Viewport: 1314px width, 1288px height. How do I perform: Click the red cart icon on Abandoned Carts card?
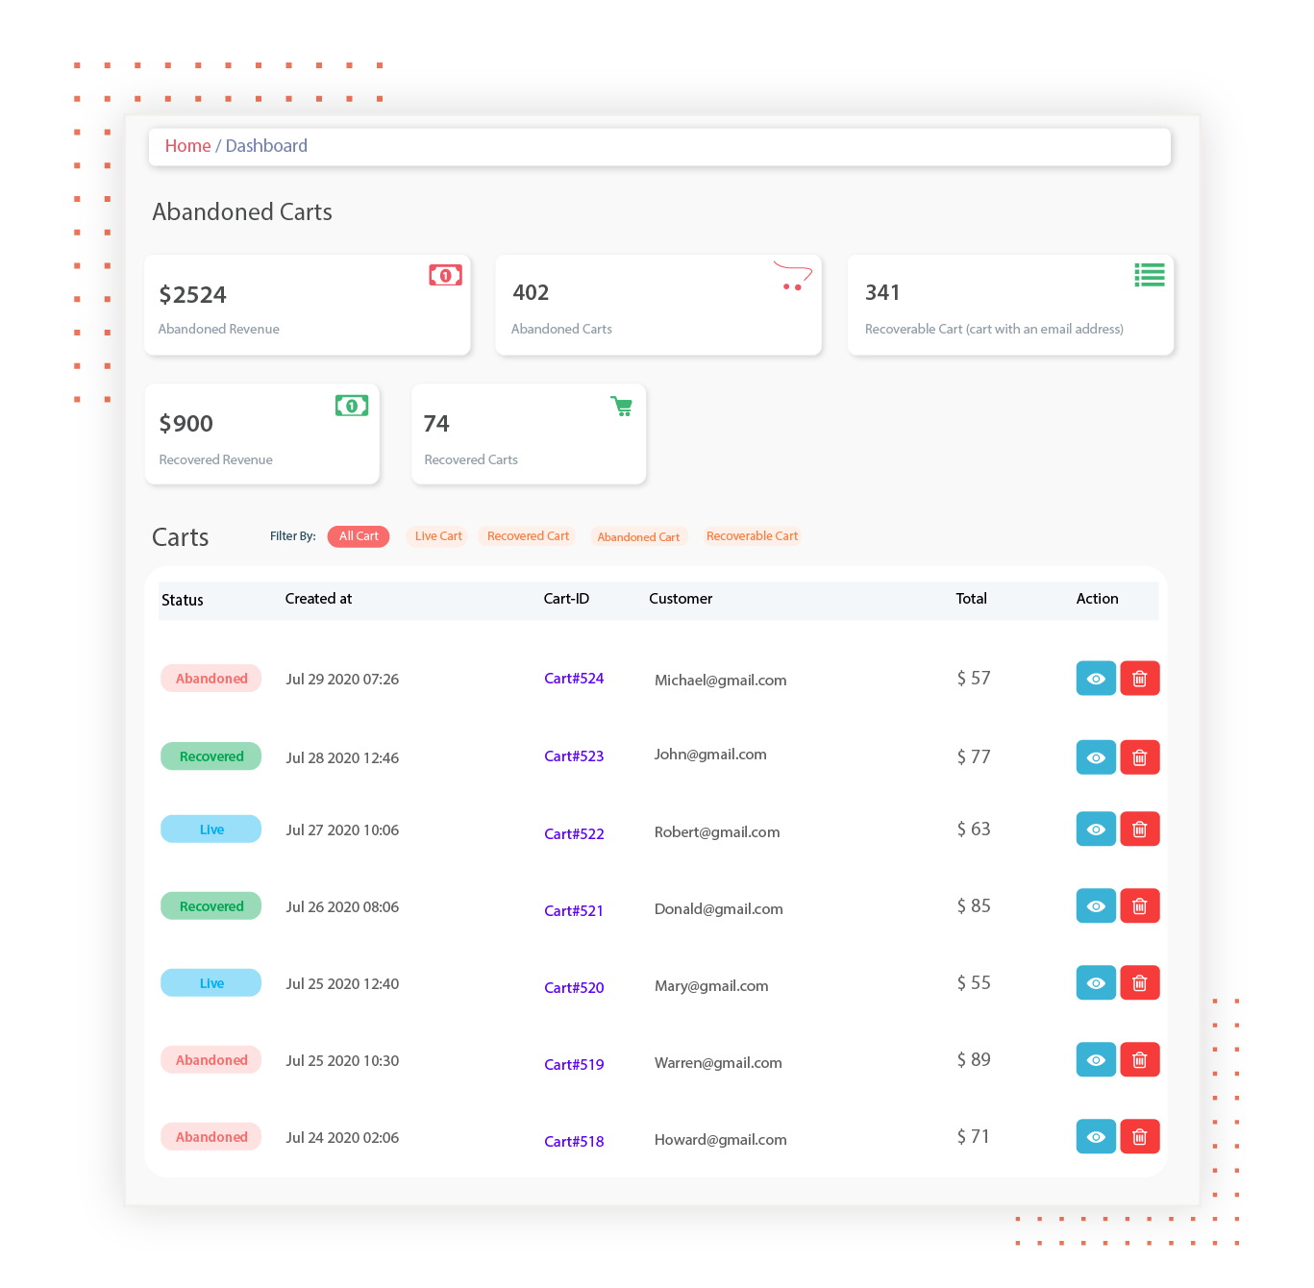click(x=793, y=277)
